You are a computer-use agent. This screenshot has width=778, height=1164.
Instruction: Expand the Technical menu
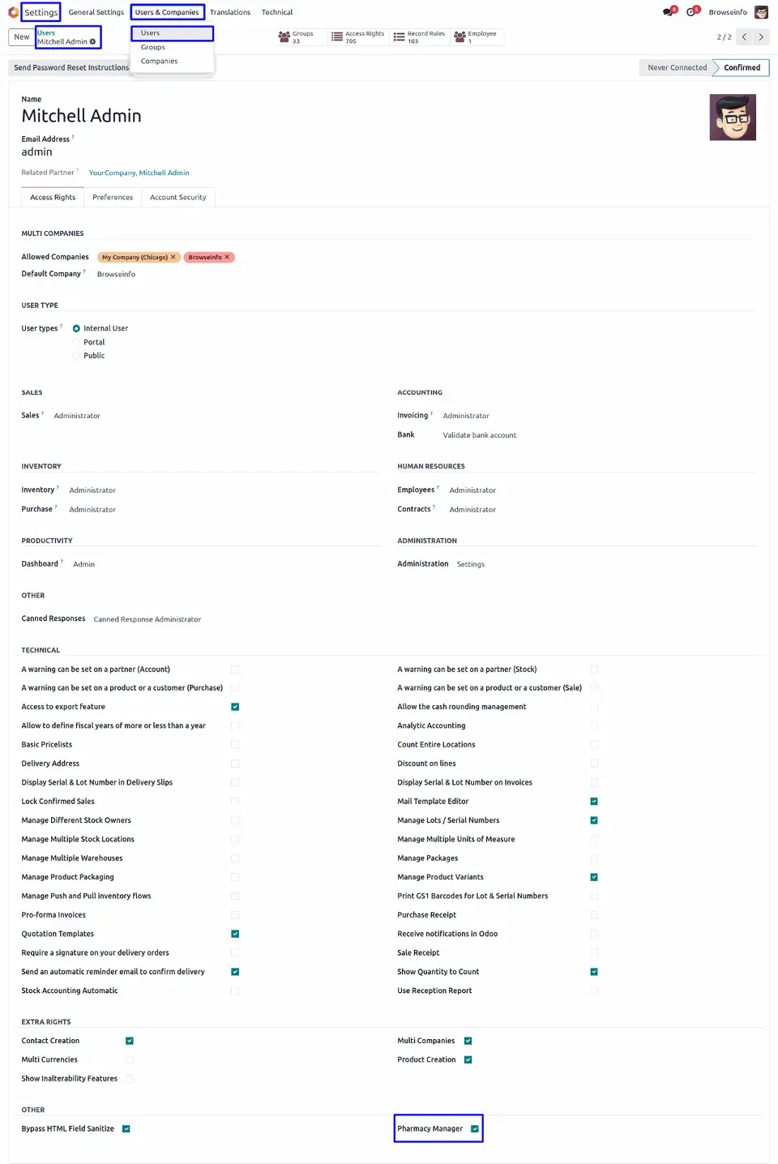point(277,12)
